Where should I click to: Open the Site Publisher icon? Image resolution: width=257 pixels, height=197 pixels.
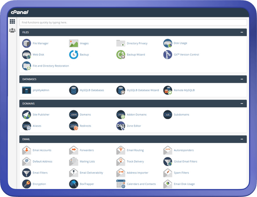(27, 115)
